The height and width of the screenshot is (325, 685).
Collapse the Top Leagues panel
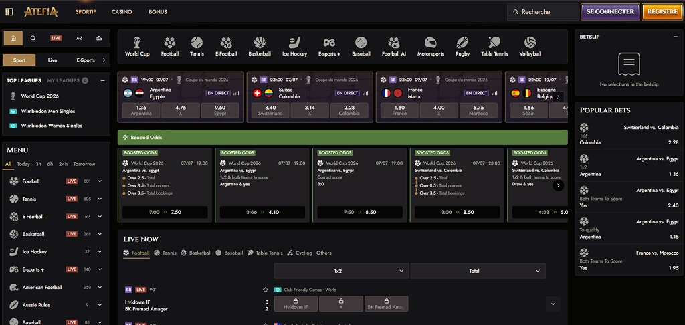pos(102,80)
